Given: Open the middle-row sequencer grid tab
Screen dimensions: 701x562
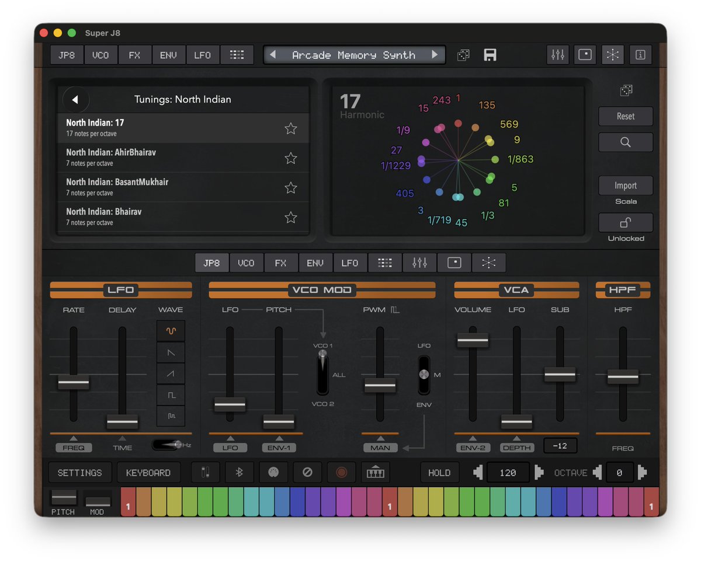Looking at the screenshot, I should [384, 263].
